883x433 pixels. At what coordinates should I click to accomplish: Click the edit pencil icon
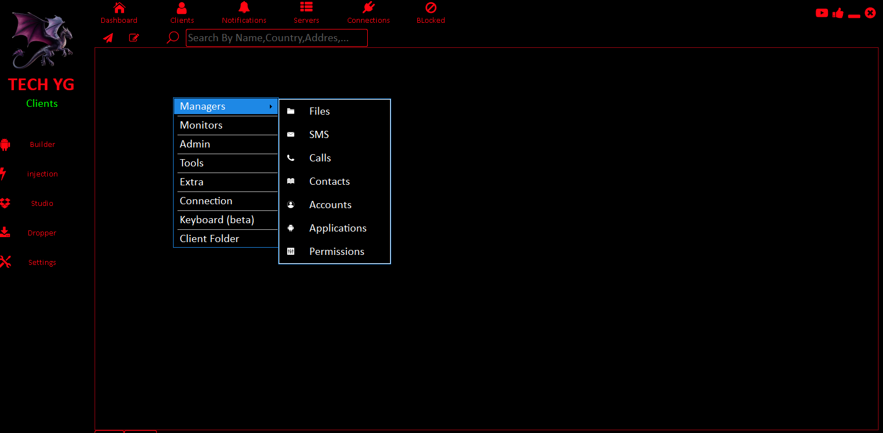point(134,38)
